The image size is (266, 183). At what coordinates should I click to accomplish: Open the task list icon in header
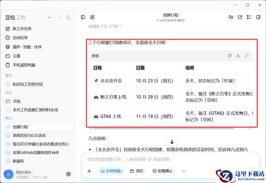[x=249, y=17]
